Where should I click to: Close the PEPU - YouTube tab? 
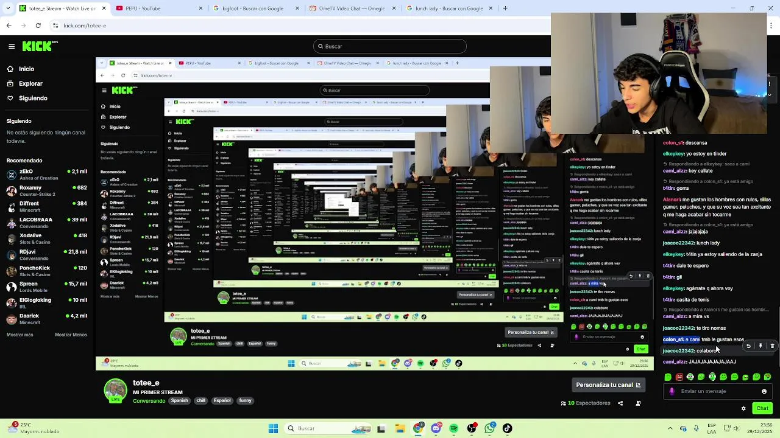200,9
